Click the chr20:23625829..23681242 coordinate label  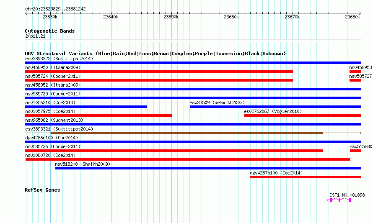55,9
